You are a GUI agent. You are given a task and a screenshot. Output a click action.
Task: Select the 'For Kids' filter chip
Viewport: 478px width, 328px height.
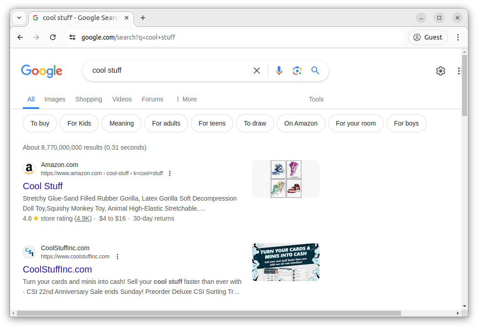pyautogui.click(x=79, y=123)
